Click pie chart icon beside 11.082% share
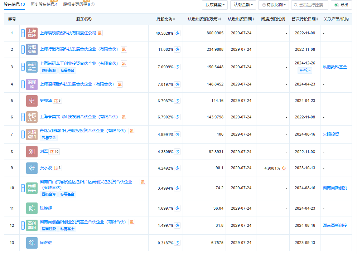Screen dimensions: 357x254 click(177, 49)
